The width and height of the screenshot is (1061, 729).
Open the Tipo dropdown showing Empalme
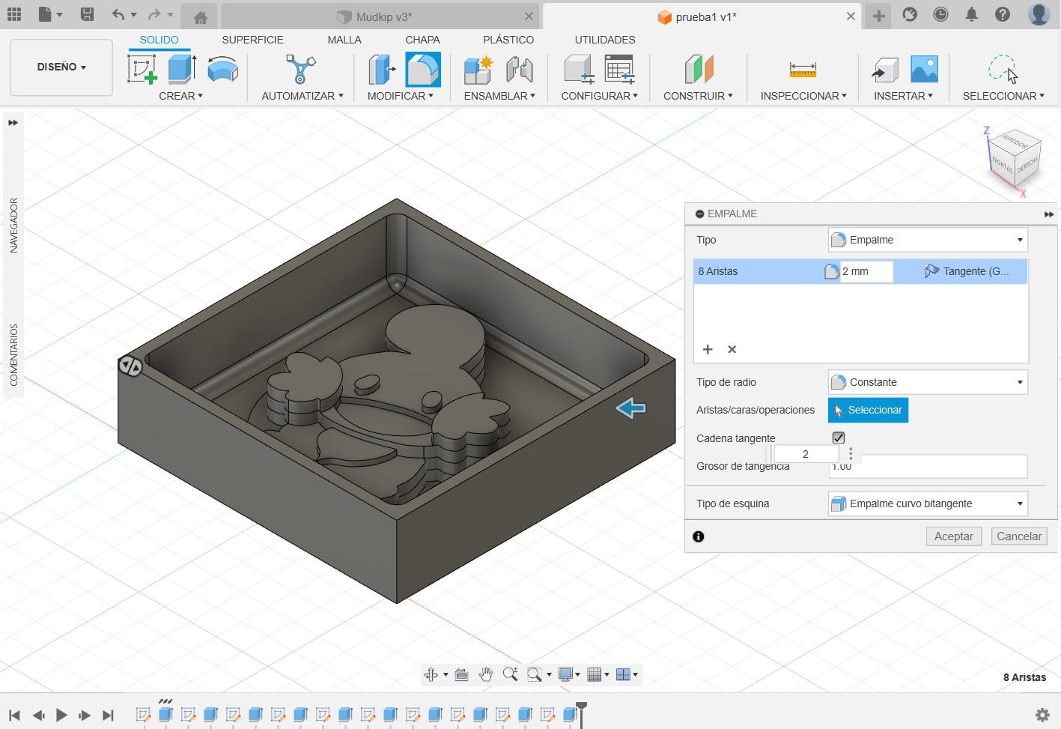coord(928,240)
